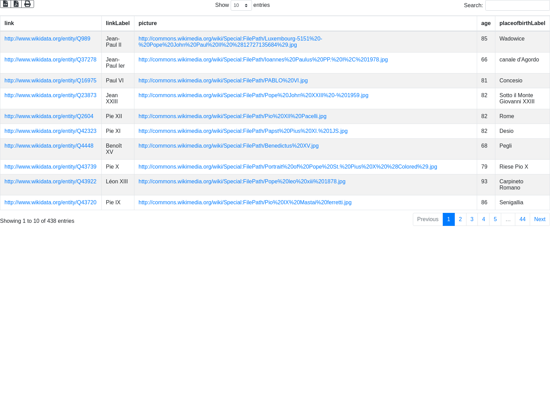The image size is (550, 412).
Task: Open the Wikidata entity Q989 link
Action: (47, 39)
